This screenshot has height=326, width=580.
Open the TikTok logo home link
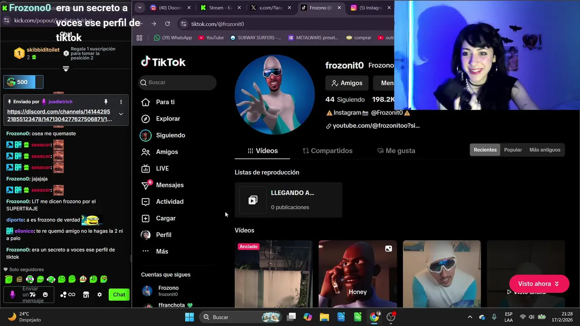(163, 62)
